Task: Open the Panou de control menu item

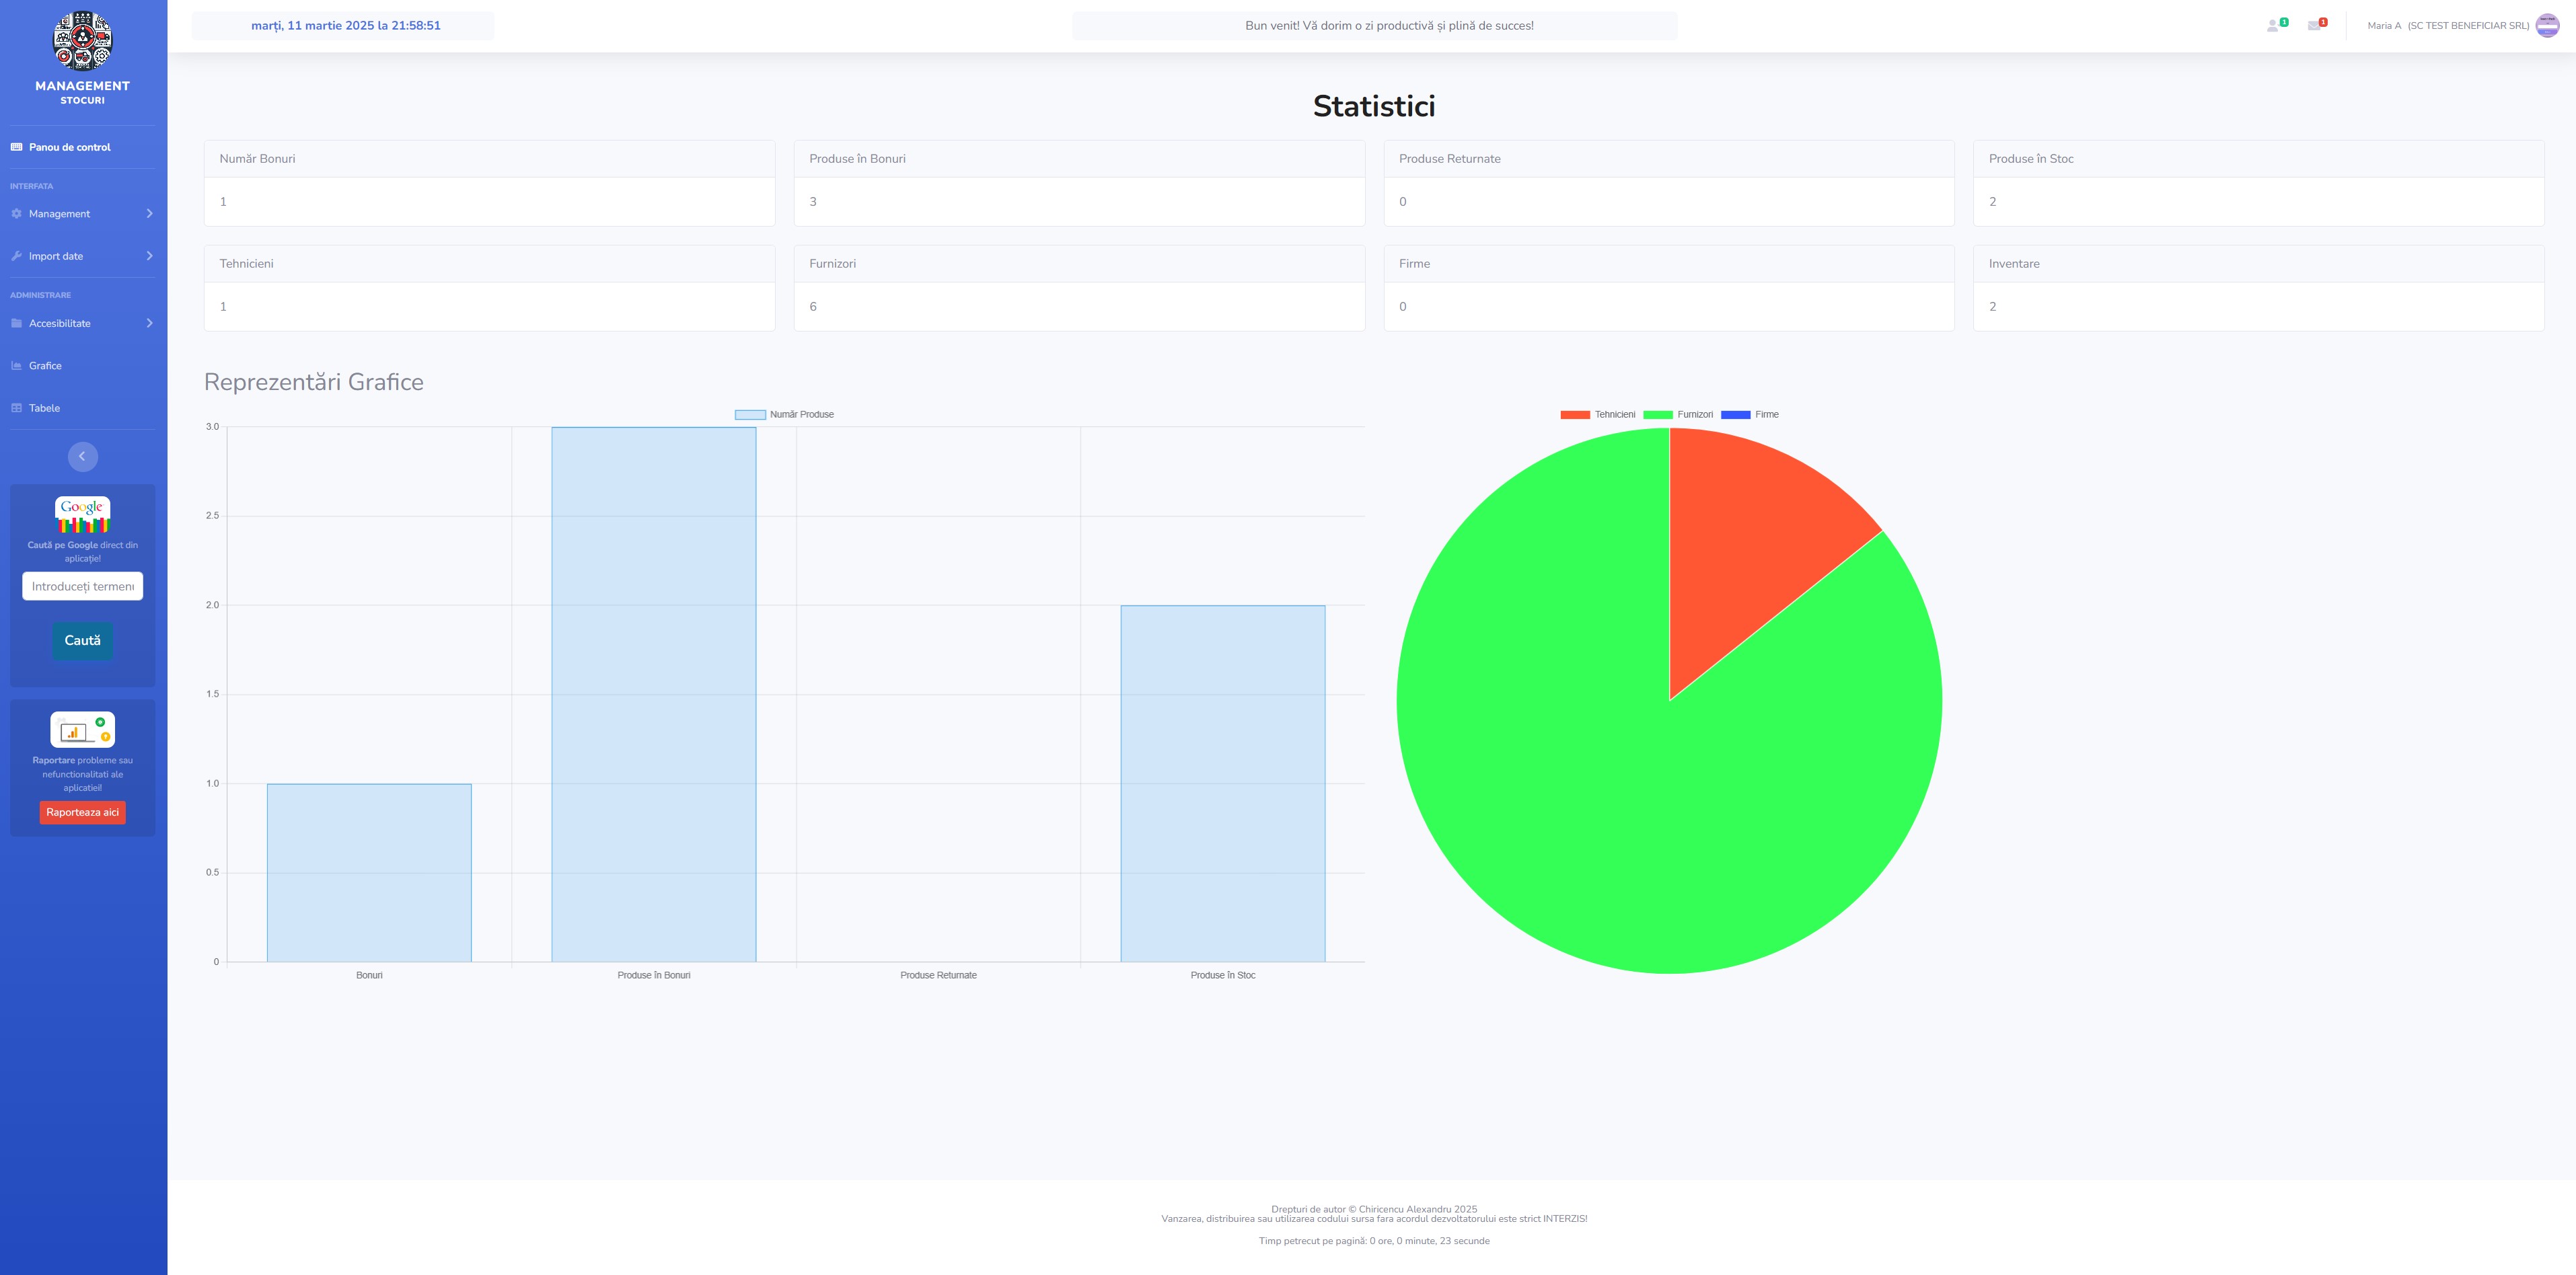Action: pyautogui.click(x=69, y=147)
